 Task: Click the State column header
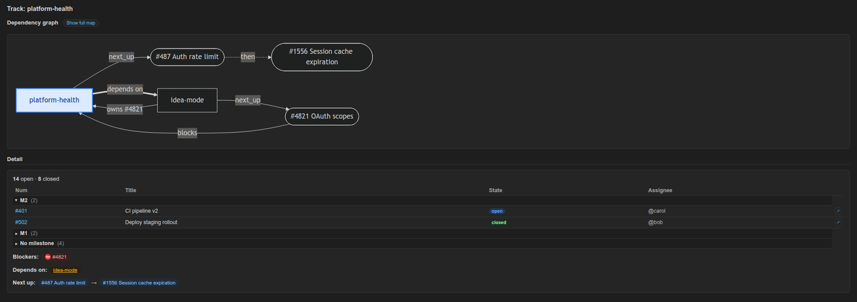click(x=495, y=190)
